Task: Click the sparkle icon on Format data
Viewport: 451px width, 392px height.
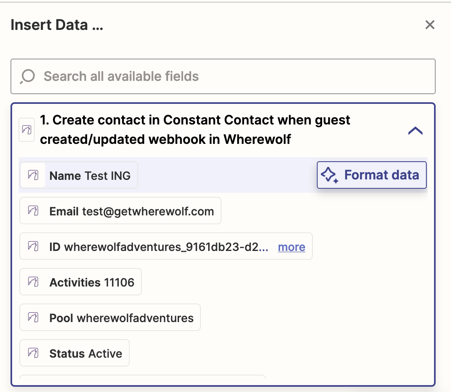Action: (x=330, y=175)
